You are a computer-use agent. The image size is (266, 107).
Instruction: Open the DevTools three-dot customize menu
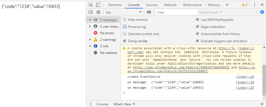[254, 5]
